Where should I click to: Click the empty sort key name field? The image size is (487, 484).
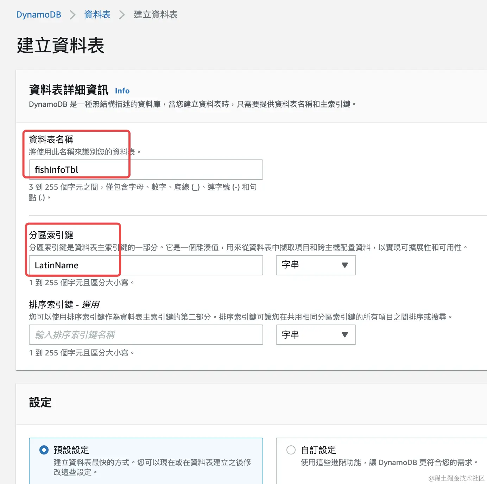pyautogui.click(x=145, y=335)
